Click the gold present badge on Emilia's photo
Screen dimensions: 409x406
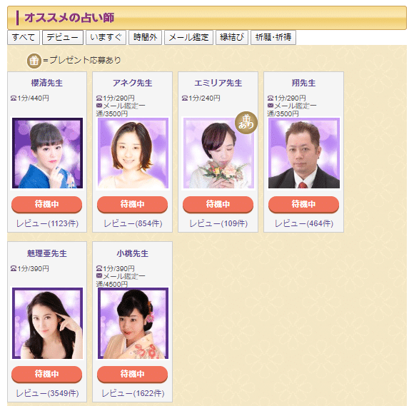pos(246,123)
